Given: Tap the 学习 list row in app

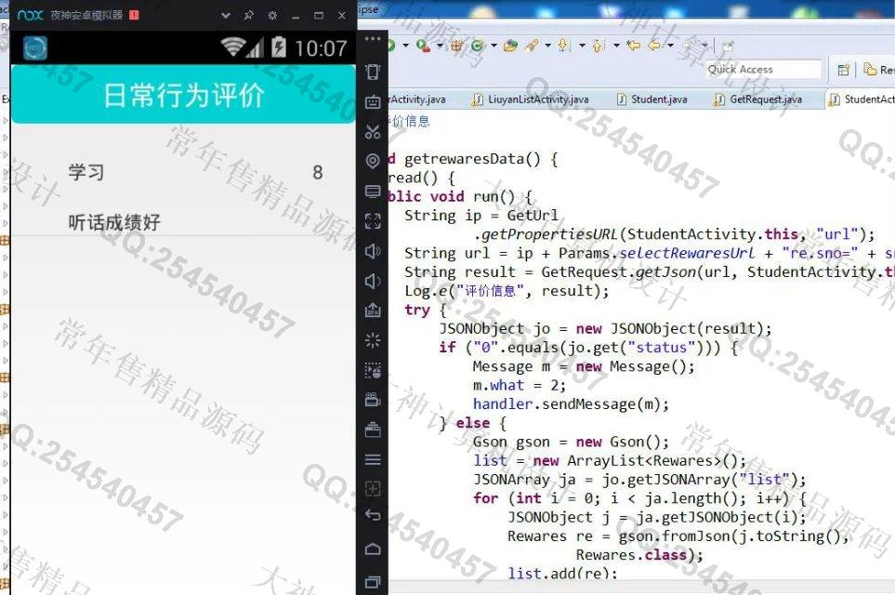Looking at the screenshot, I should coord(183,172).
